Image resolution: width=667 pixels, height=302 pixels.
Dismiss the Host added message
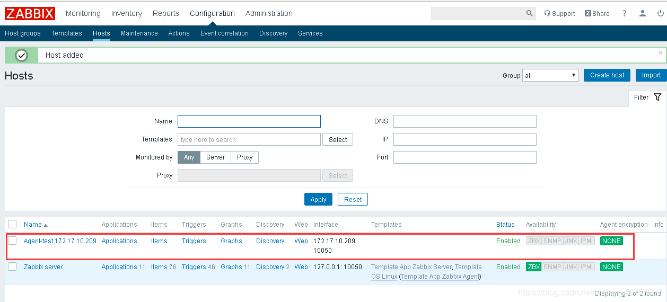pyautogui.click(x=660, y=52)
